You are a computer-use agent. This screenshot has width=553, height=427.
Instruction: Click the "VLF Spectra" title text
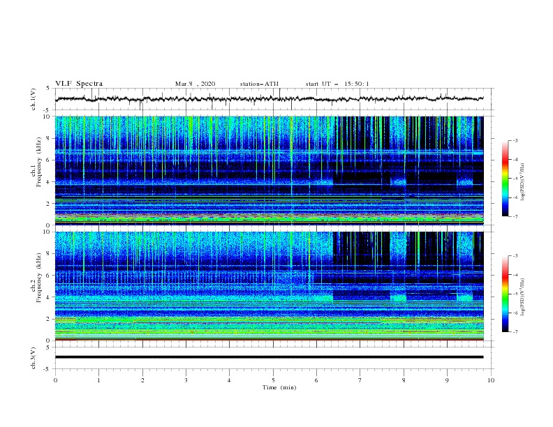click(79, 84)
